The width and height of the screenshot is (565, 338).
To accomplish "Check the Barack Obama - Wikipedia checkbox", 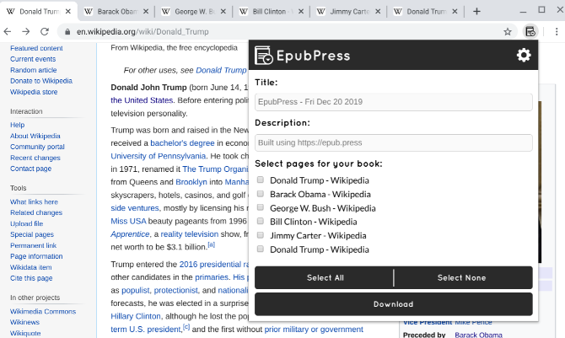I will pyautogui.click(x=261, y=194).
